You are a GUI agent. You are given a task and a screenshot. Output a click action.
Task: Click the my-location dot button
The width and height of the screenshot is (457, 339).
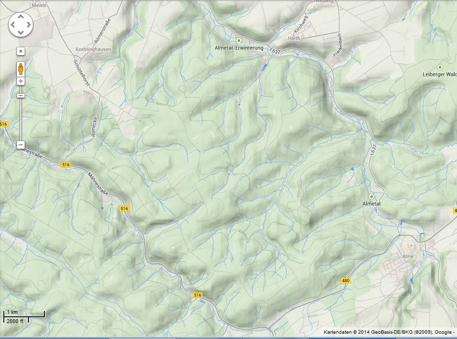[x=21, y=51]
